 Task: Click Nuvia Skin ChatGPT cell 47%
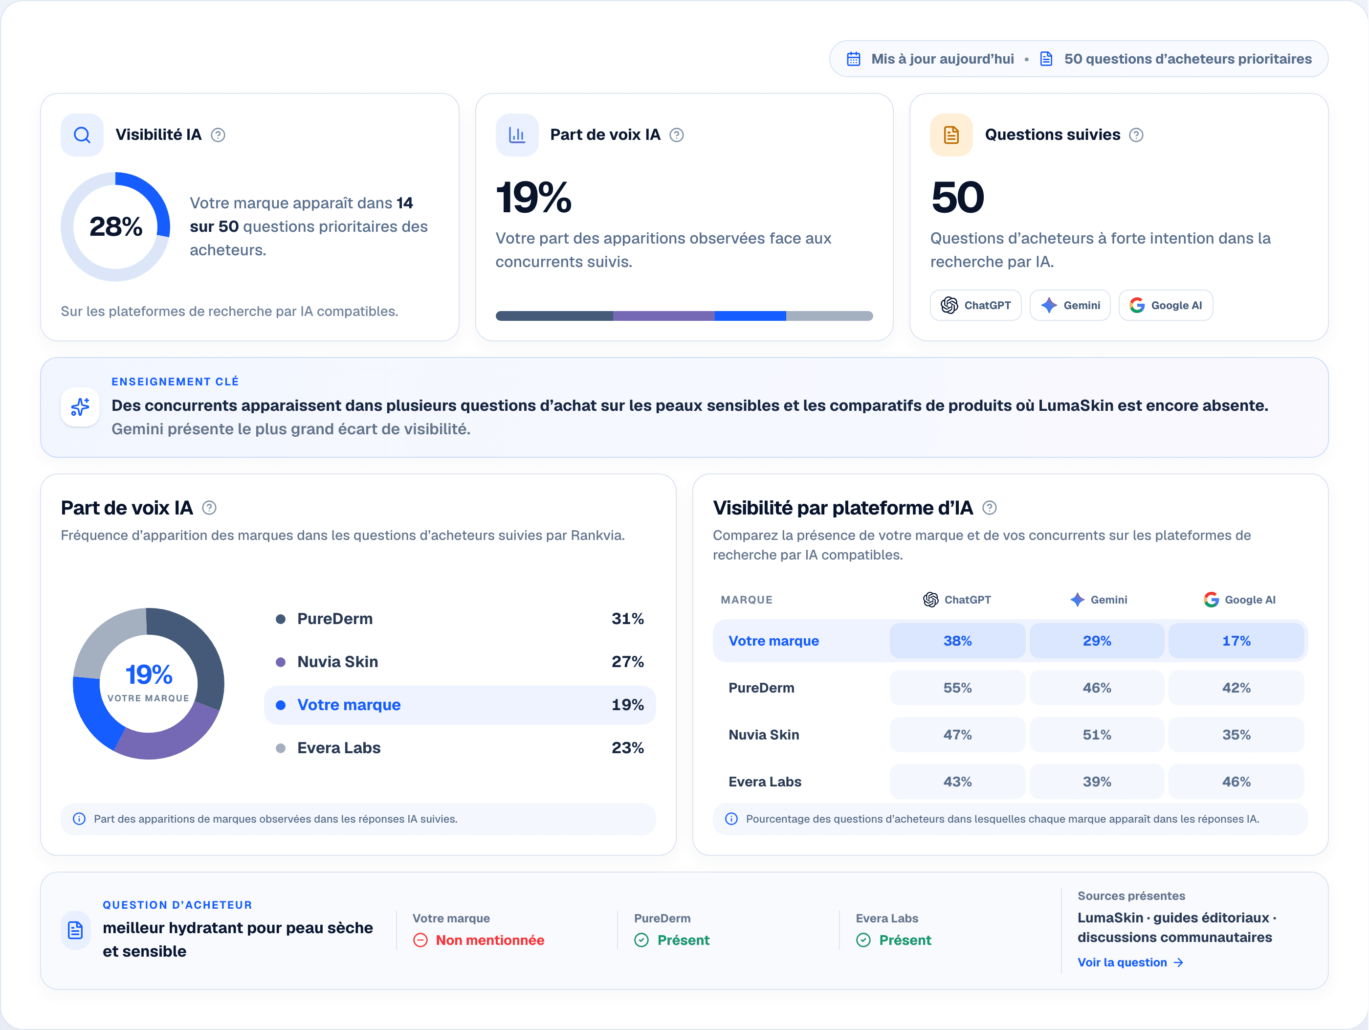click(x=957, y=735)
